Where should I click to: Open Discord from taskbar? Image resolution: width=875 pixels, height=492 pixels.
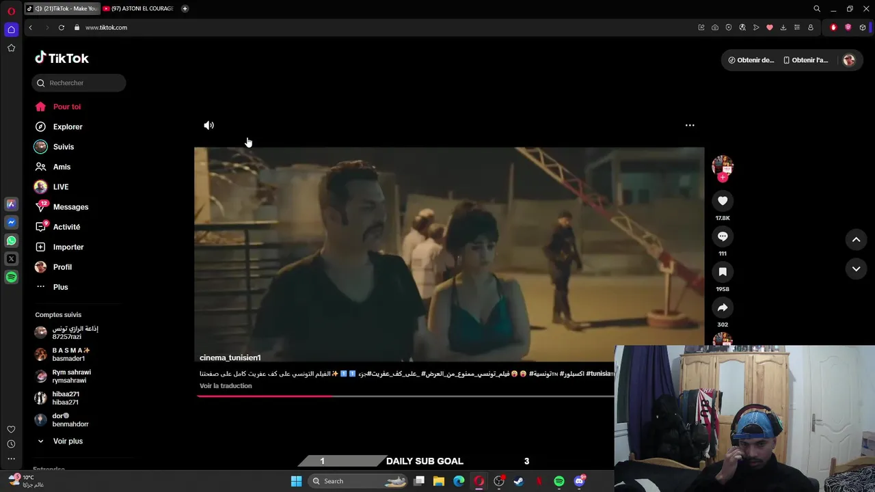580,481
